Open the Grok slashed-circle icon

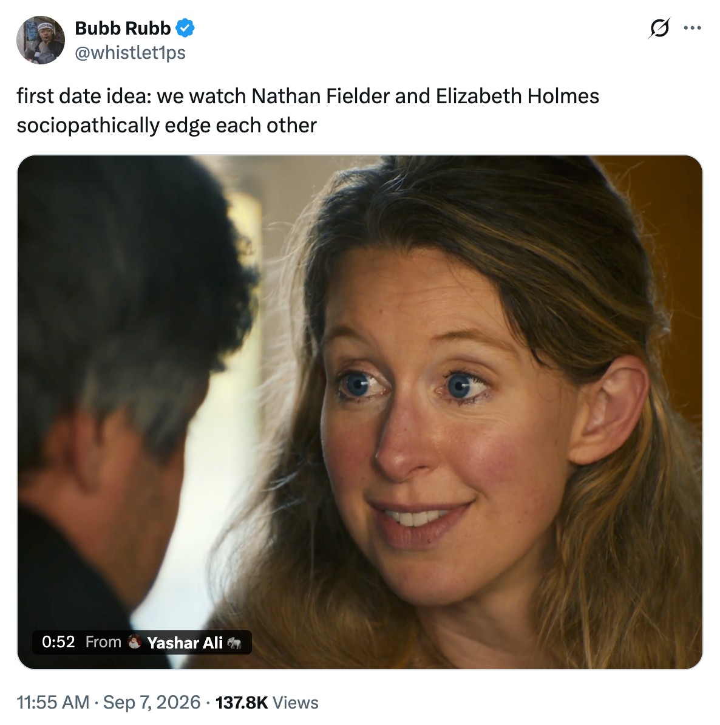659,28
